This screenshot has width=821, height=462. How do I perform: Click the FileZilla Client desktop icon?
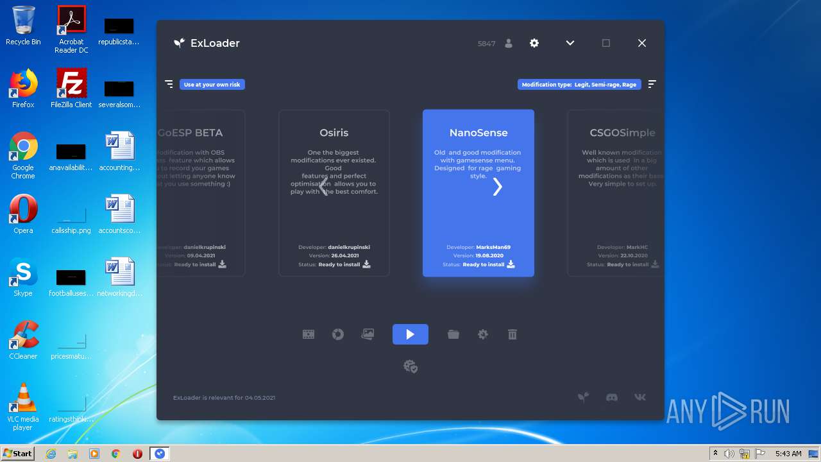(71, 89)
